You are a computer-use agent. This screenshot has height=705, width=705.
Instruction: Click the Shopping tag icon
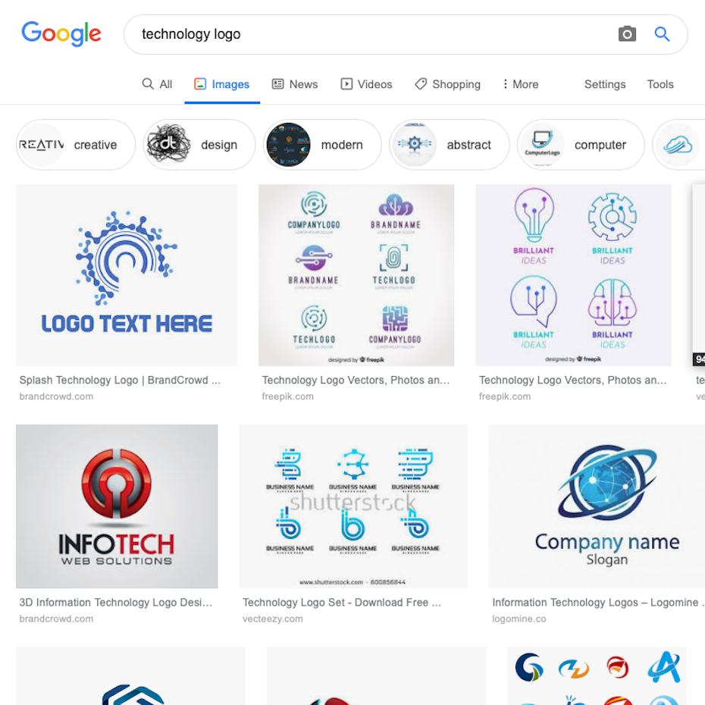pyautogui.click(x=421, y=84)
